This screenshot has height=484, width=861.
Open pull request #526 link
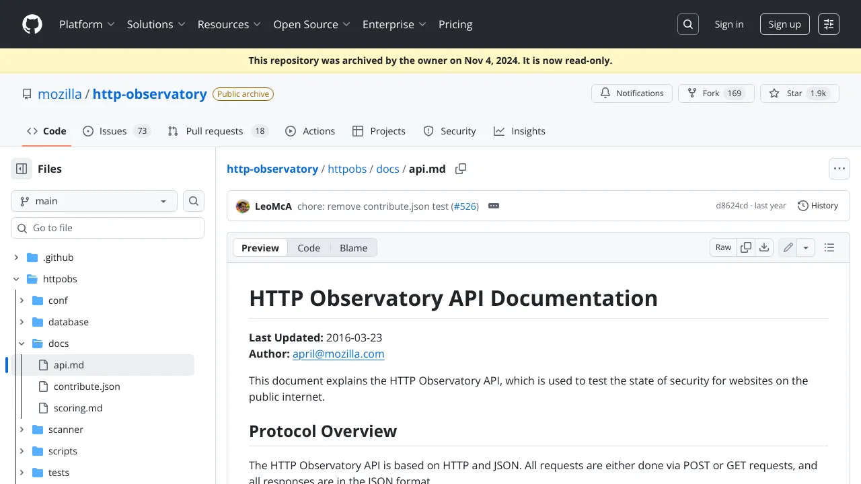tap(463, 206)
